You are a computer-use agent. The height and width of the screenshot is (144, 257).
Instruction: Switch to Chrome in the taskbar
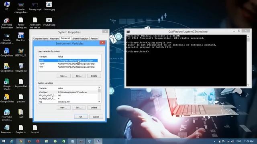pos(20,141)
